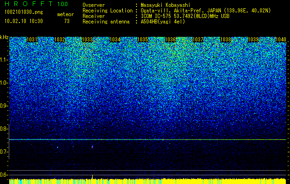Image resolution: width=290 pixels, height=184 pixels.
Task: Click the observer name Masayuki Kobayashi
Action: [166, 5]
